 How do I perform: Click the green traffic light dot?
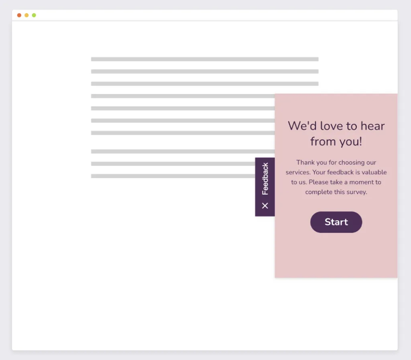click(34, 15)
